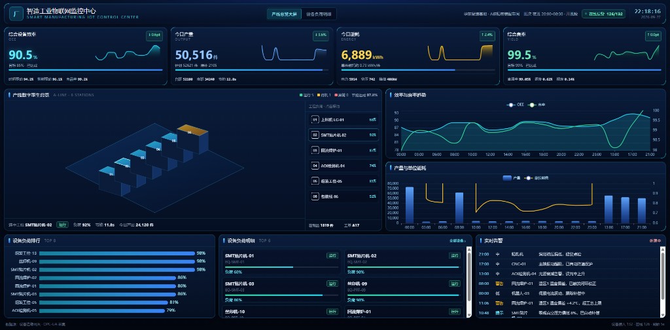Image resolution: width=670 pixels, height=330 pixels.
Task: Click the 22:18:16 clock display
Action: coord(647,11)
